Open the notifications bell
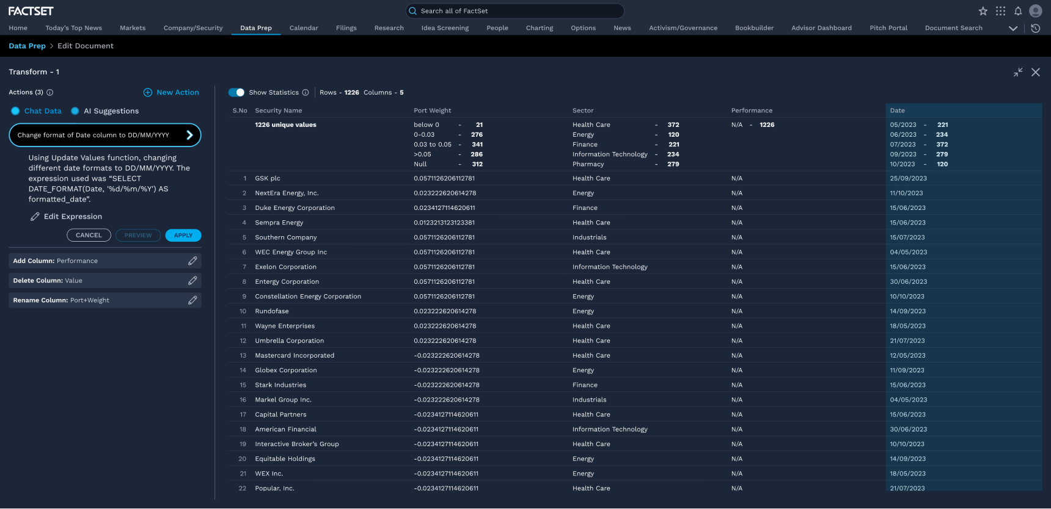 pyautogui.click(x=1018, y=11)
